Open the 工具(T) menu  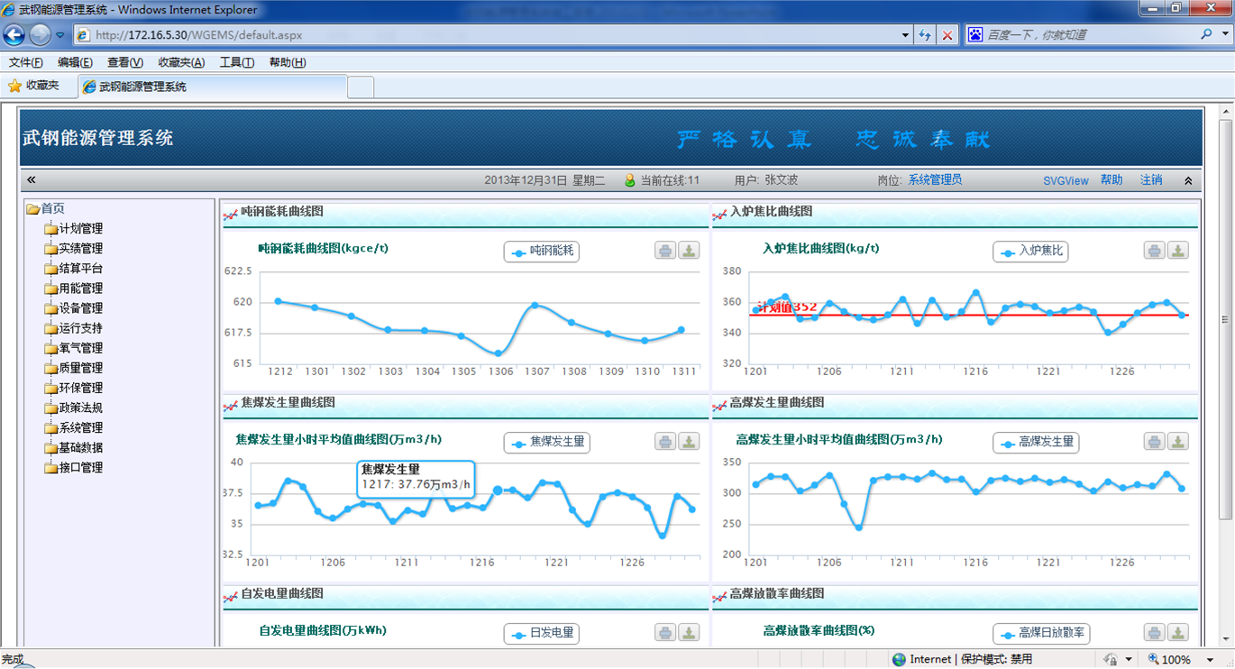(x=237, y=63)
